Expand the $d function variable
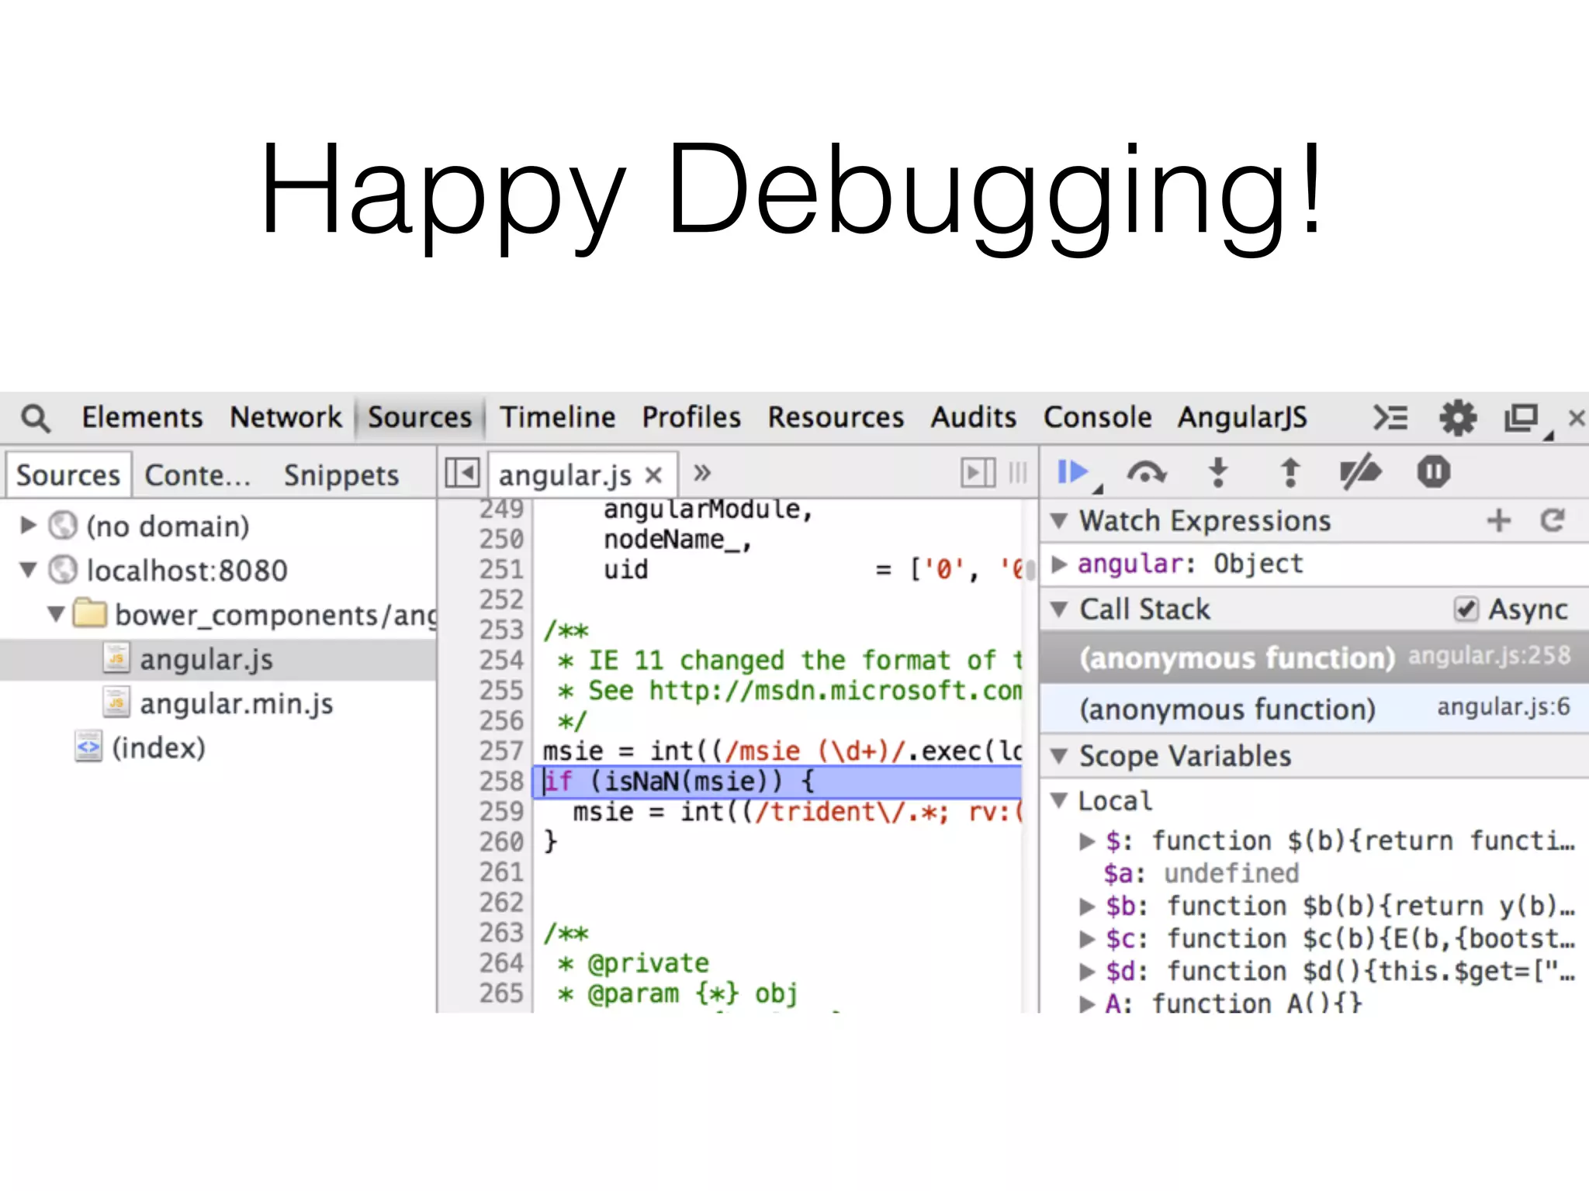Screen dimensions: 1589x1191 tap(1087, 972)
